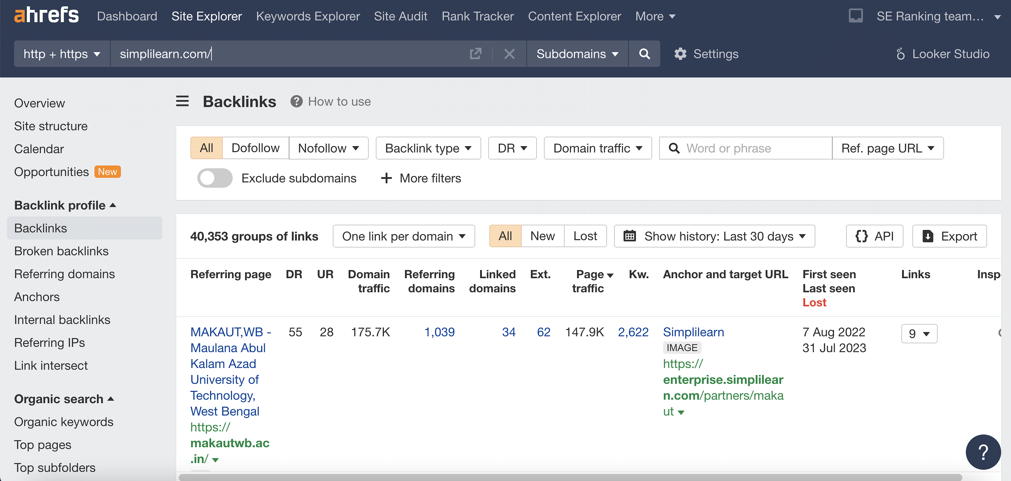Open Referring domains report
Screen dimensions: 1011x481
[65, 274]
